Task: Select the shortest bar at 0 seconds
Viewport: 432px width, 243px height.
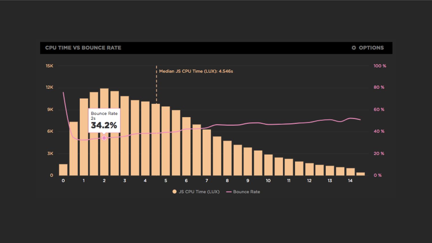Action: [63, 170]
